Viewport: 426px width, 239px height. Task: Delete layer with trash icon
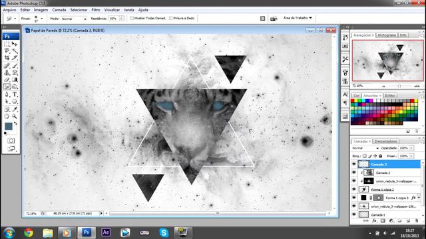tap(417, 221)
